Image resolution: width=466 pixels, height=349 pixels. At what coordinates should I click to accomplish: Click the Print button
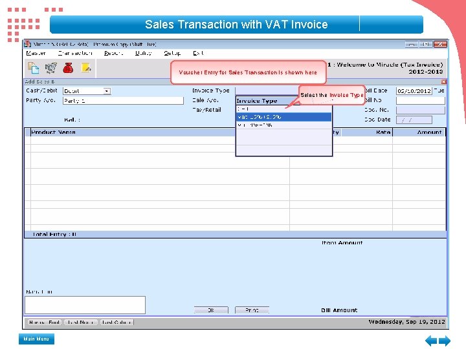point(252,310)
